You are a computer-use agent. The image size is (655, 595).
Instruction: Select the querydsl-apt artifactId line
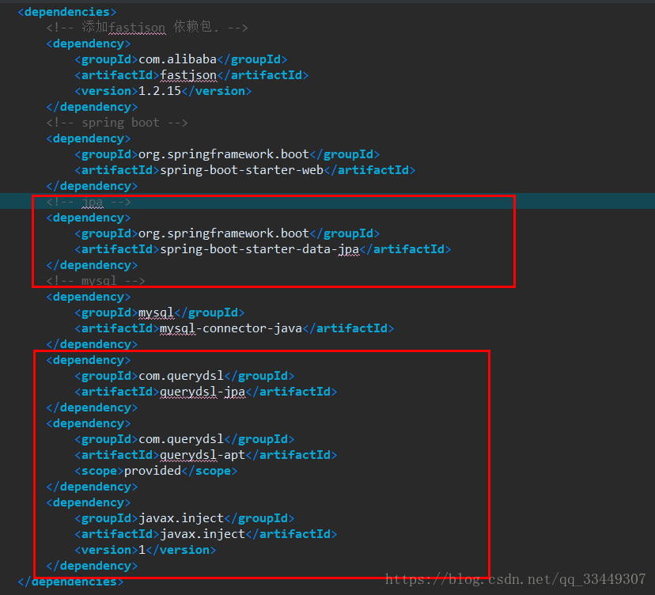click(206, 455)
